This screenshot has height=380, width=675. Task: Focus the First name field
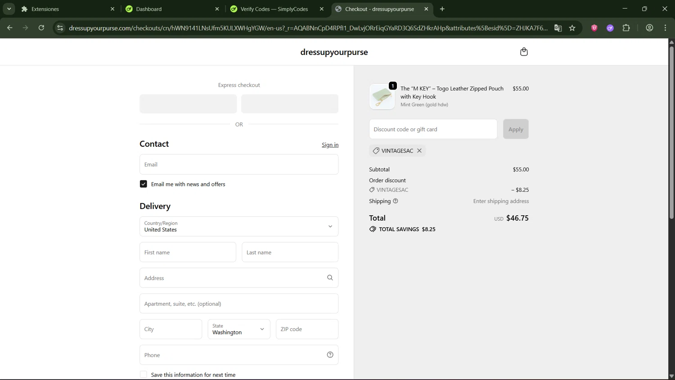[188, 252]
